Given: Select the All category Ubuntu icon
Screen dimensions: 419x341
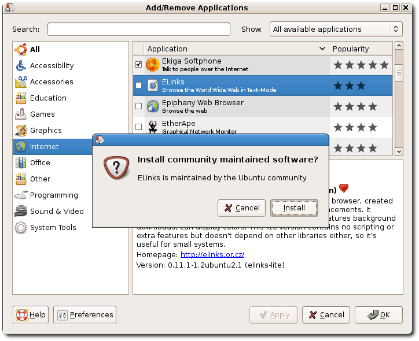Looking at the screenshot, I should click(21, 50).
